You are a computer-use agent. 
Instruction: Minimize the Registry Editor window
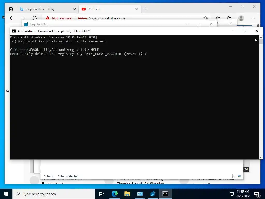pos(187,24)
